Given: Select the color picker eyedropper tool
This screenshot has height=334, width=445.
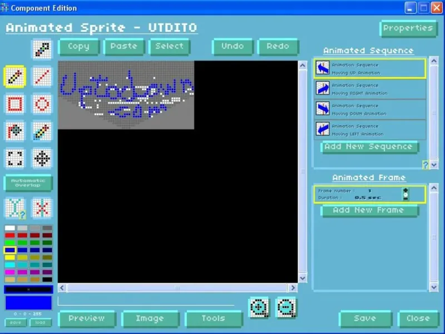Looking at the screenshot, I should [x=42, y=50].
